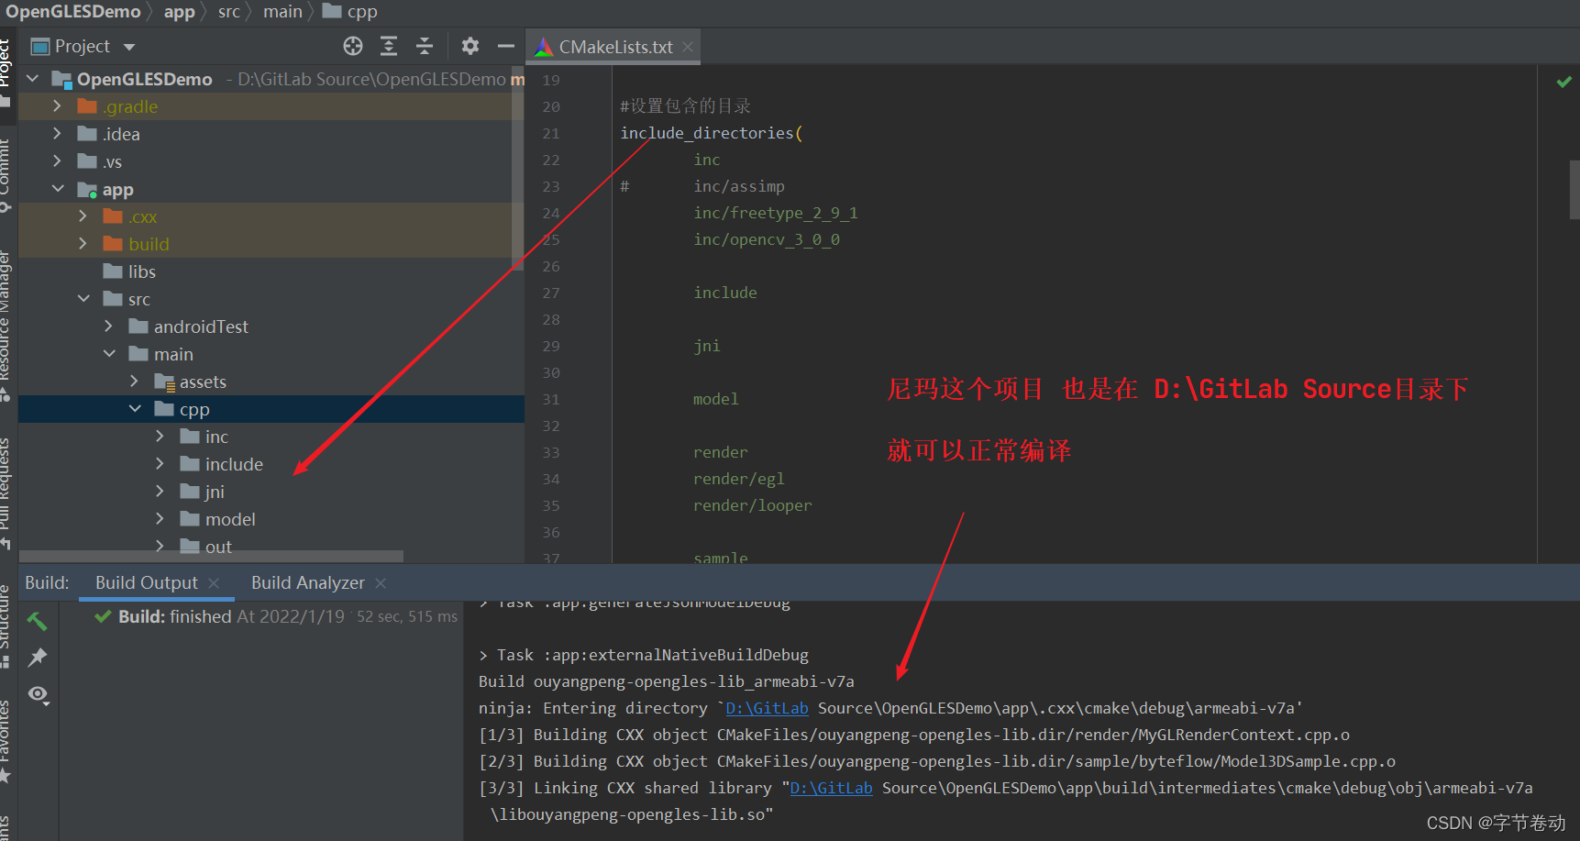Screen dimensions: 1580x841
Task: Click OpenGLESDemo in the breadcrumb
Action: click(x=73, y=12)
